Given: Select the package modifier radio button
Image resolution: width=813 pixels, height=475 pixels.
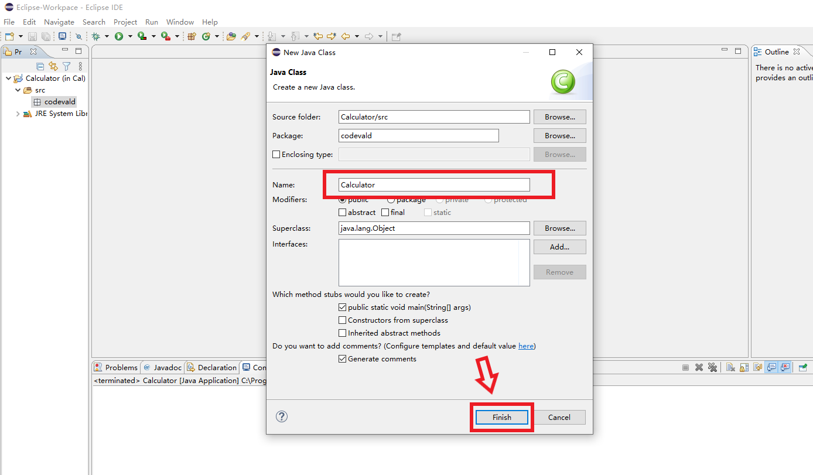Looking at the screenshot, I should pyautogui.click(x=391, y=200).
